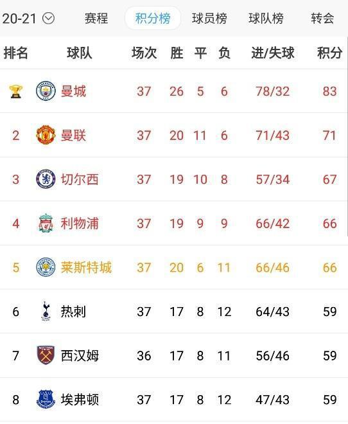Screen dimensions: 348x424
Task: Click the Tottenham cockerel crest
Action: (46, 311)
